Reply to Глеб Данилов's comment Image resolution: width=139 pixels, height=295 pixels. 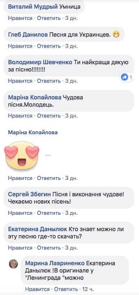pyautogui.click(x=49, y=46)
